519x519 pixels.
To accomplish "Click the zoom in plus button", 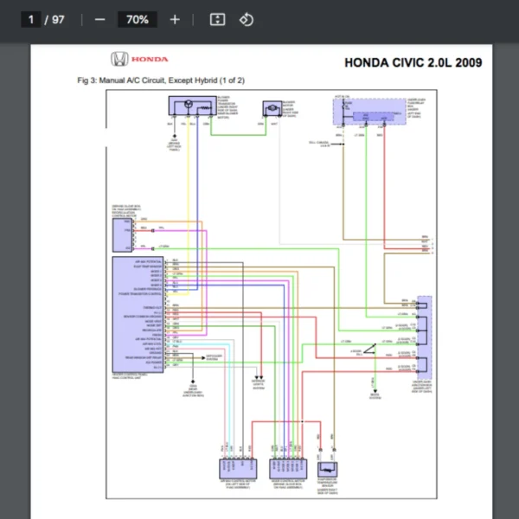I will point(176,19).
